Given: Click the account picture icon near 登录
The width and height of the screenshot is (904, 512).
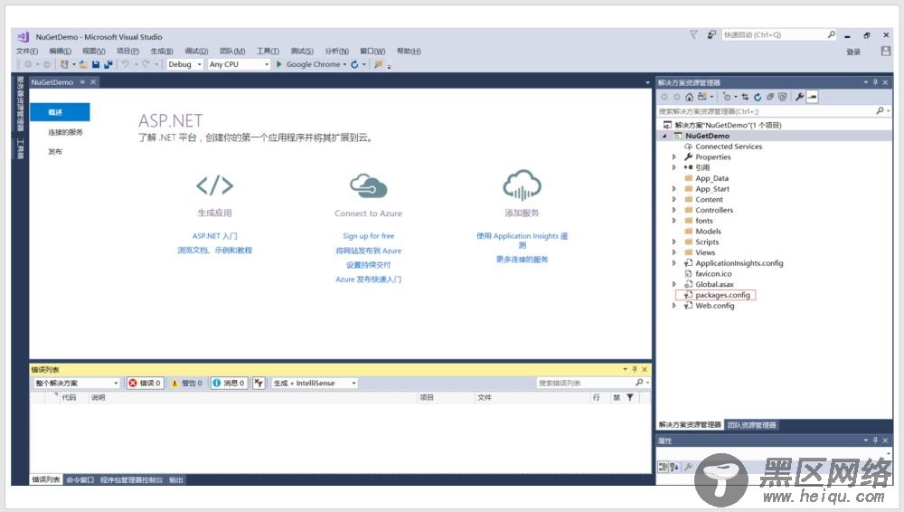Looking at the screenshot, I should coord(886,52).
